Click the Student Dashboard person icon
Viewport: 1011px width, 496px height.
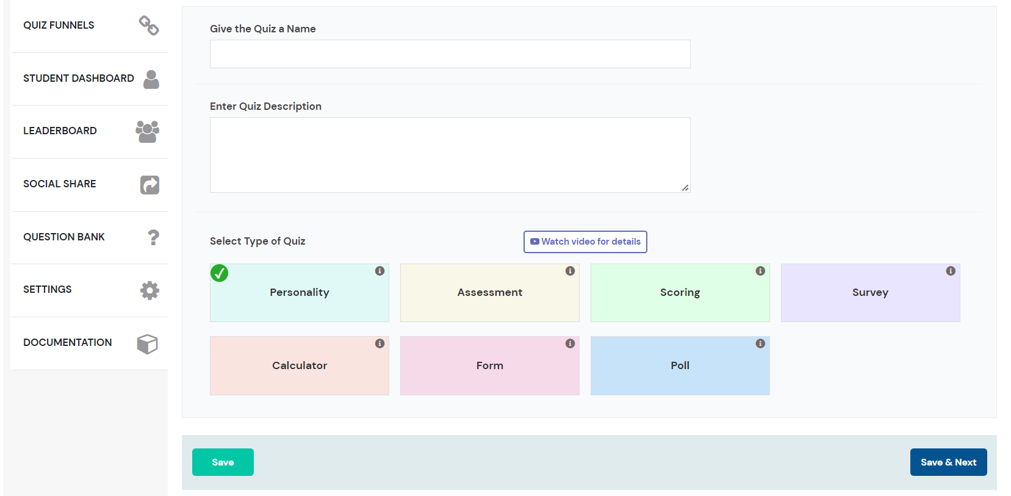(x=151, y=79)
